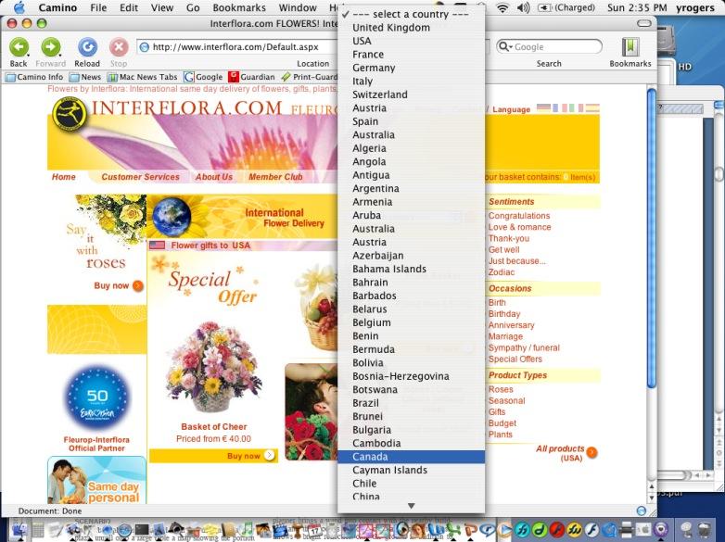Open the Trash in the Dock
Screen dimensions: 725x542
705,530
